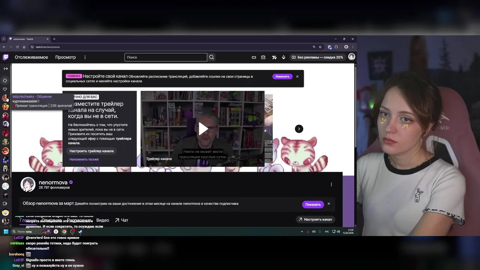Screen dimensions: 480x270
Task: Open the zoom magnifier in address bar
Action: pyautogui.click(x=314, y=47)
